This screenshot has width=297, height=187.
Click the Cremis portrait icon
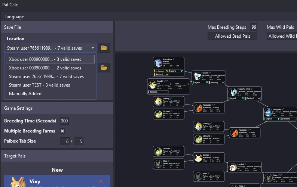tap(198, 158)
